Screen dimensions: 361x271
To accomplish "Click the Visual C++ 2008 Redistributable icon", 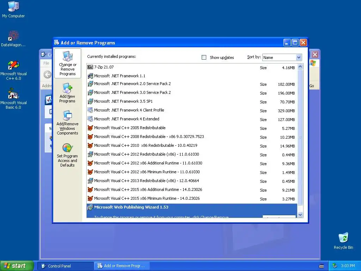I will 90,137.
